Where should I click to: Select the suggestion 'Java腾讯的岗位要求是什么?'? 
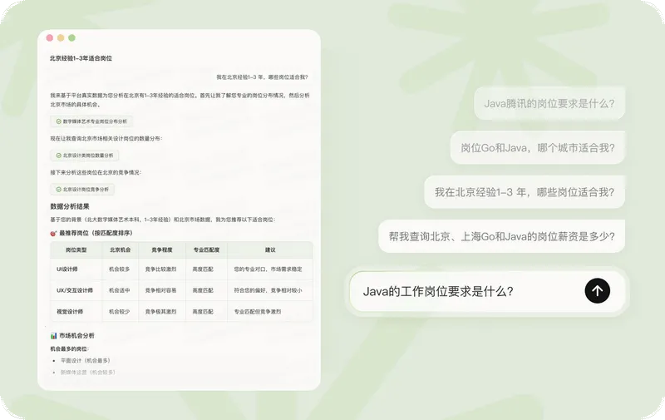coord(549,104)
